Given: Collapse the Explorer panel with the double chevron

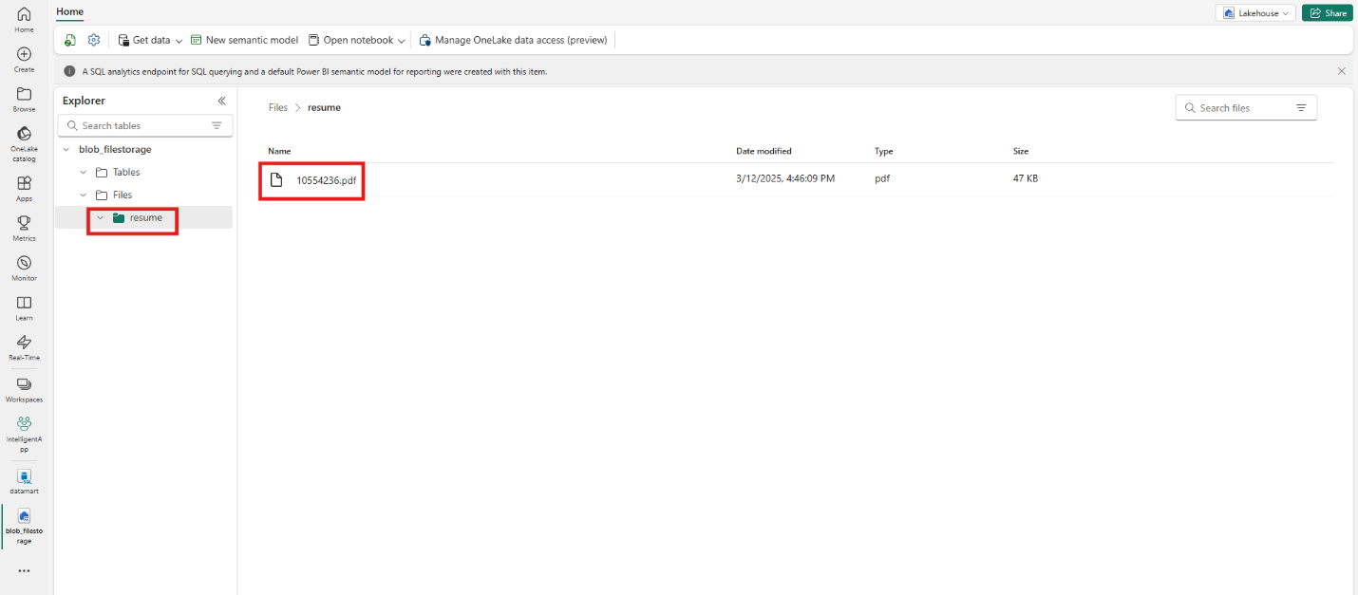Looking at the screenshot, I should [221, 101].
